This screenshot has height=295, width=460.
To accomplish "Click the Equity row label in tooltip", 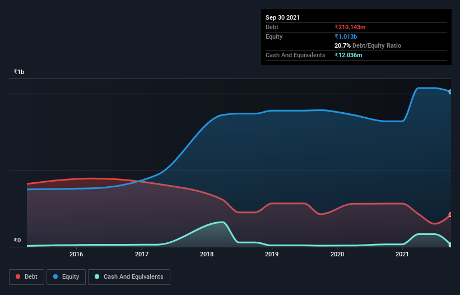I will coord(274,36).
